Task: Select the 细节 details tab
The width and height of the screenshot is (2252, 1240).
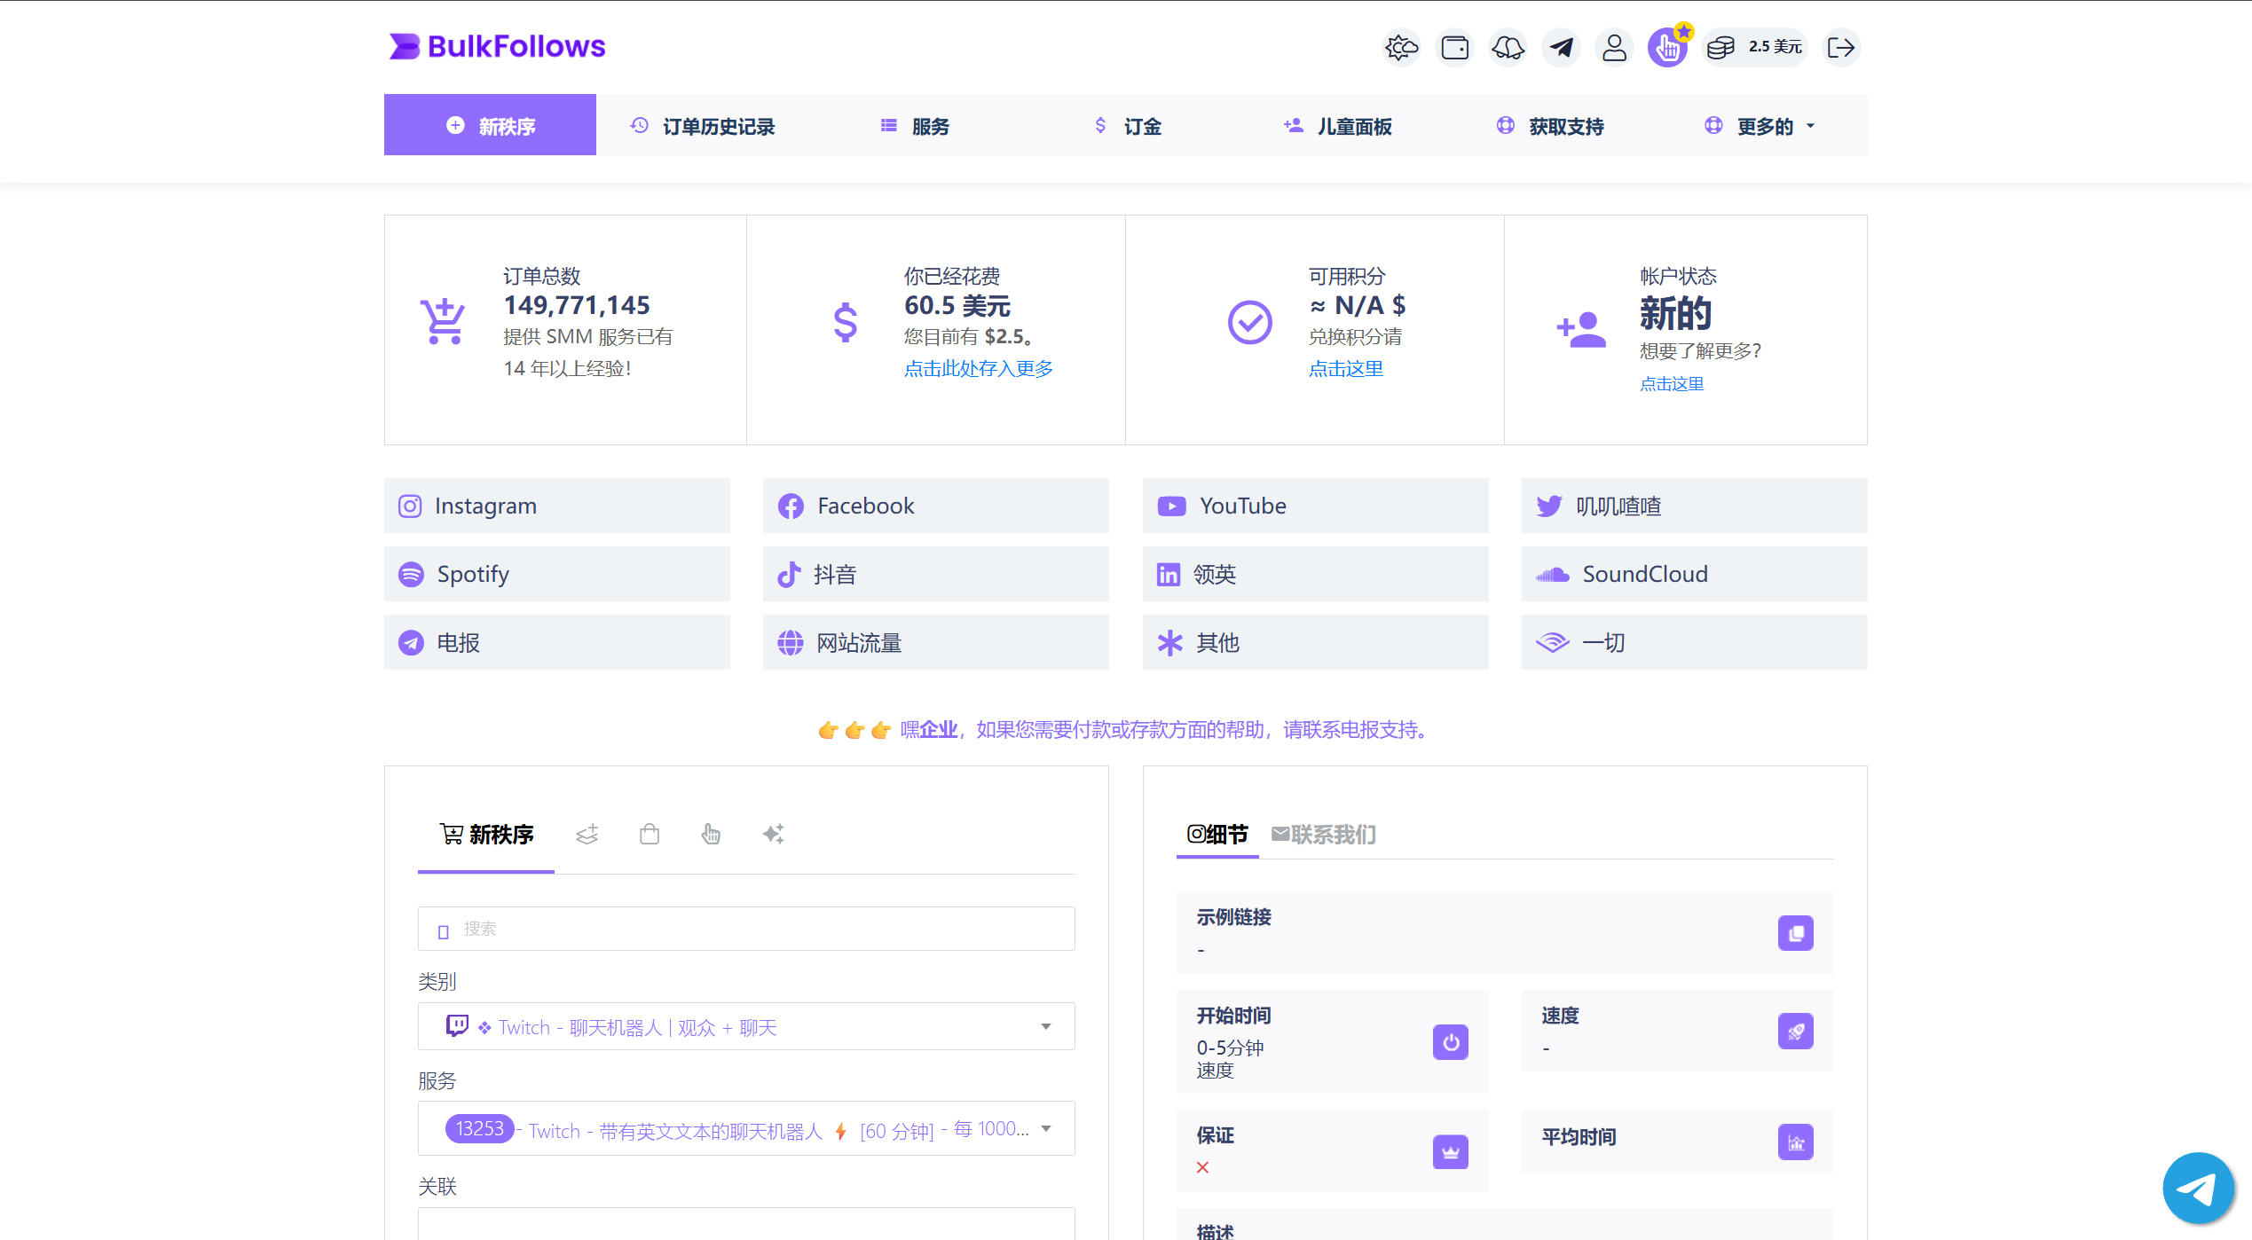Action: point(1217,835)
